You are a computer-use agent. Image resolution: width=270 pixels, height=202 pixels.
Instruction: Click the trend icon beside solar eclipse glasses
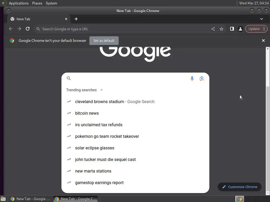69,148
